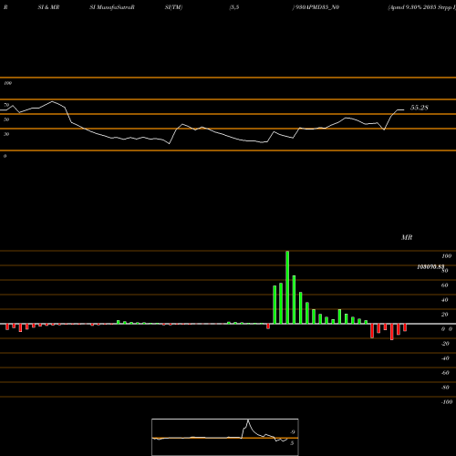Click the 103090.83 value label

pyautogui.click(x=430, y=267)
